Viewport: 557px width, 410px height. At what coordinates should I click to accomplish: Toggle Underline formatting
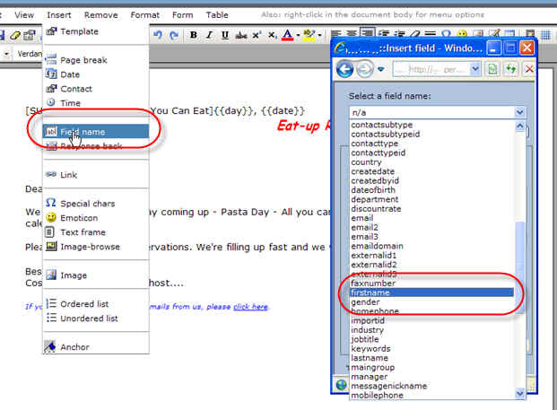(x=225, y=35)
